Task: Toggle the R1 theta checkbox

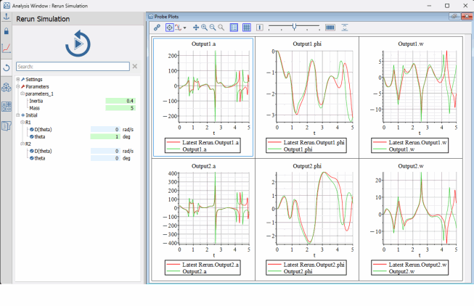Action: (x=31, y=136)
